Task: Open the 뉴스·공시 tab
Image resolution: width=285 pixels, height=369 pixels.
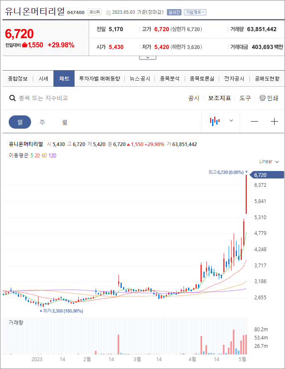Action: (x=140, y=78)
